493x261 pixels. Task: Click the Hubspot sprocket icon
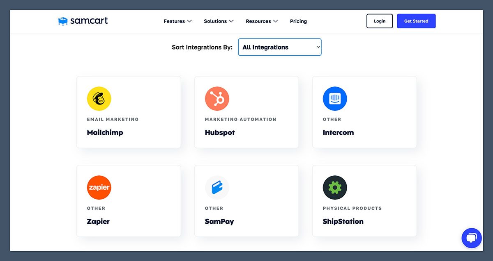click(x=217, y=98)
